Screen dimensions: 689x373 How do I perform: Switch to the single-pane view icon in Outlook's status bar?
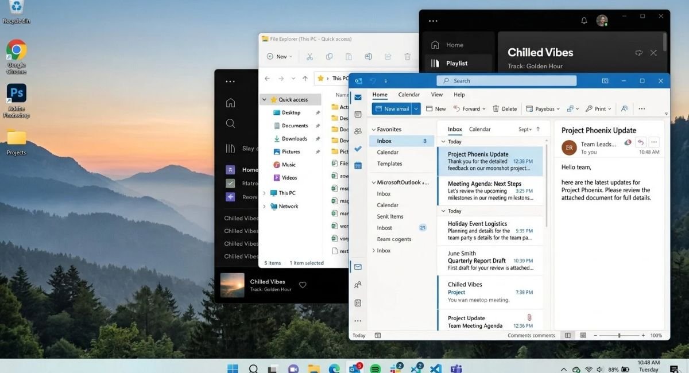568,335
